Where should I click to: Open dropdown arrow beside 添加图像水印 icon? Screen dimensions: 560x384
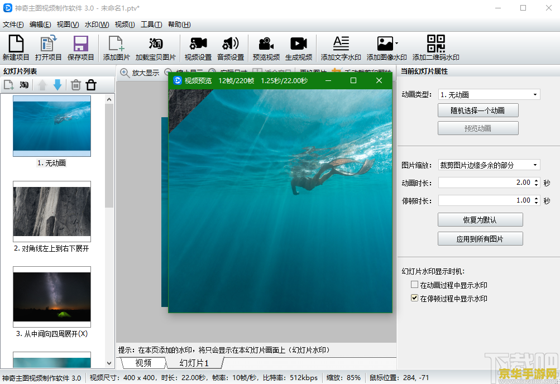[396, 43]
